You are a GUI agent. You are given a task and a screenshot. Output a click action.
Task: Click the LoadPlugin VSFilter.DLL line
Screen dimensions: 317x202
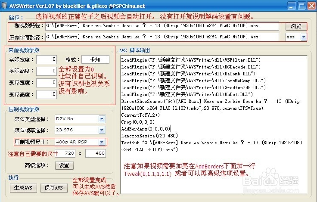click(191, 60)
